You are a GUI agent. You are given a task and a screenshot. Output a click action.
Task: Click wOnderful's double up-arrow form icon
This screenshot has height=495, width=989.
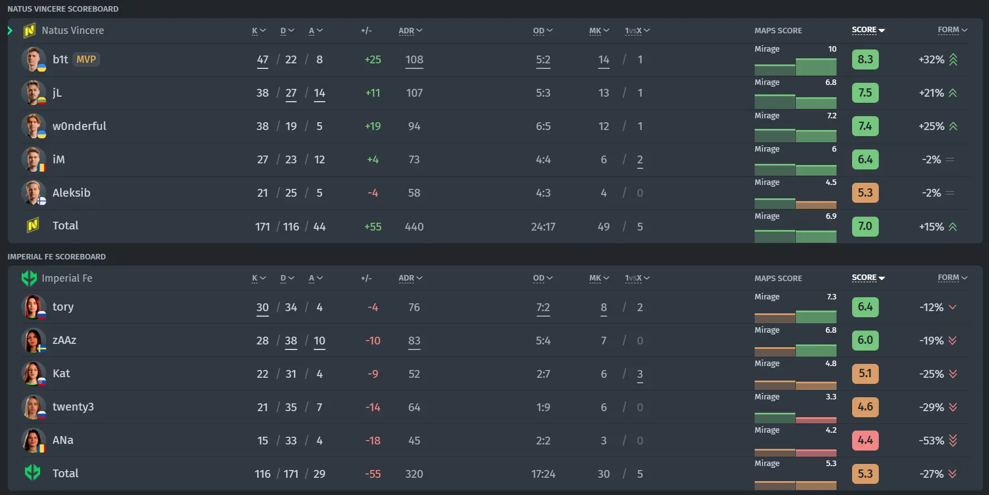(953, 126)
